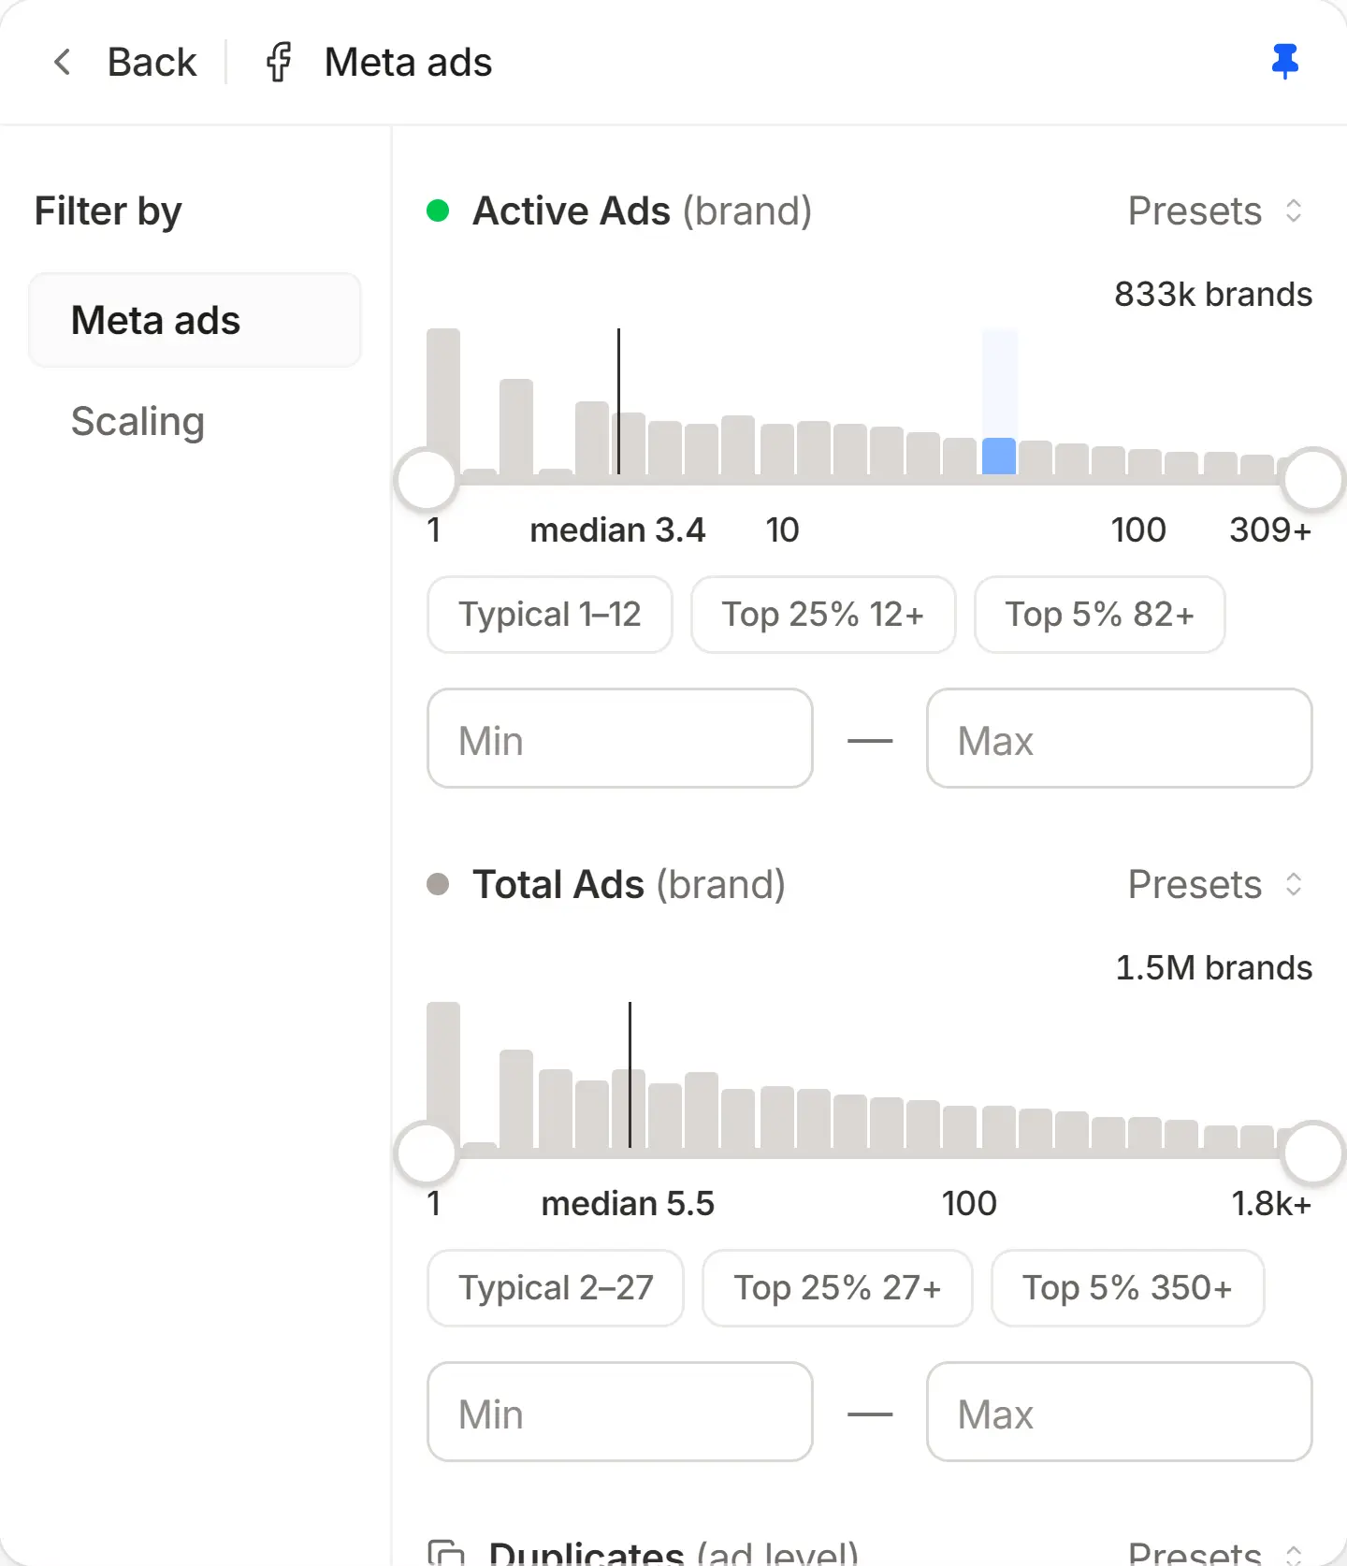Click the back chevron arrow icon
The height and width of the screenshot is (1566, 1347).
coord(63,63)
